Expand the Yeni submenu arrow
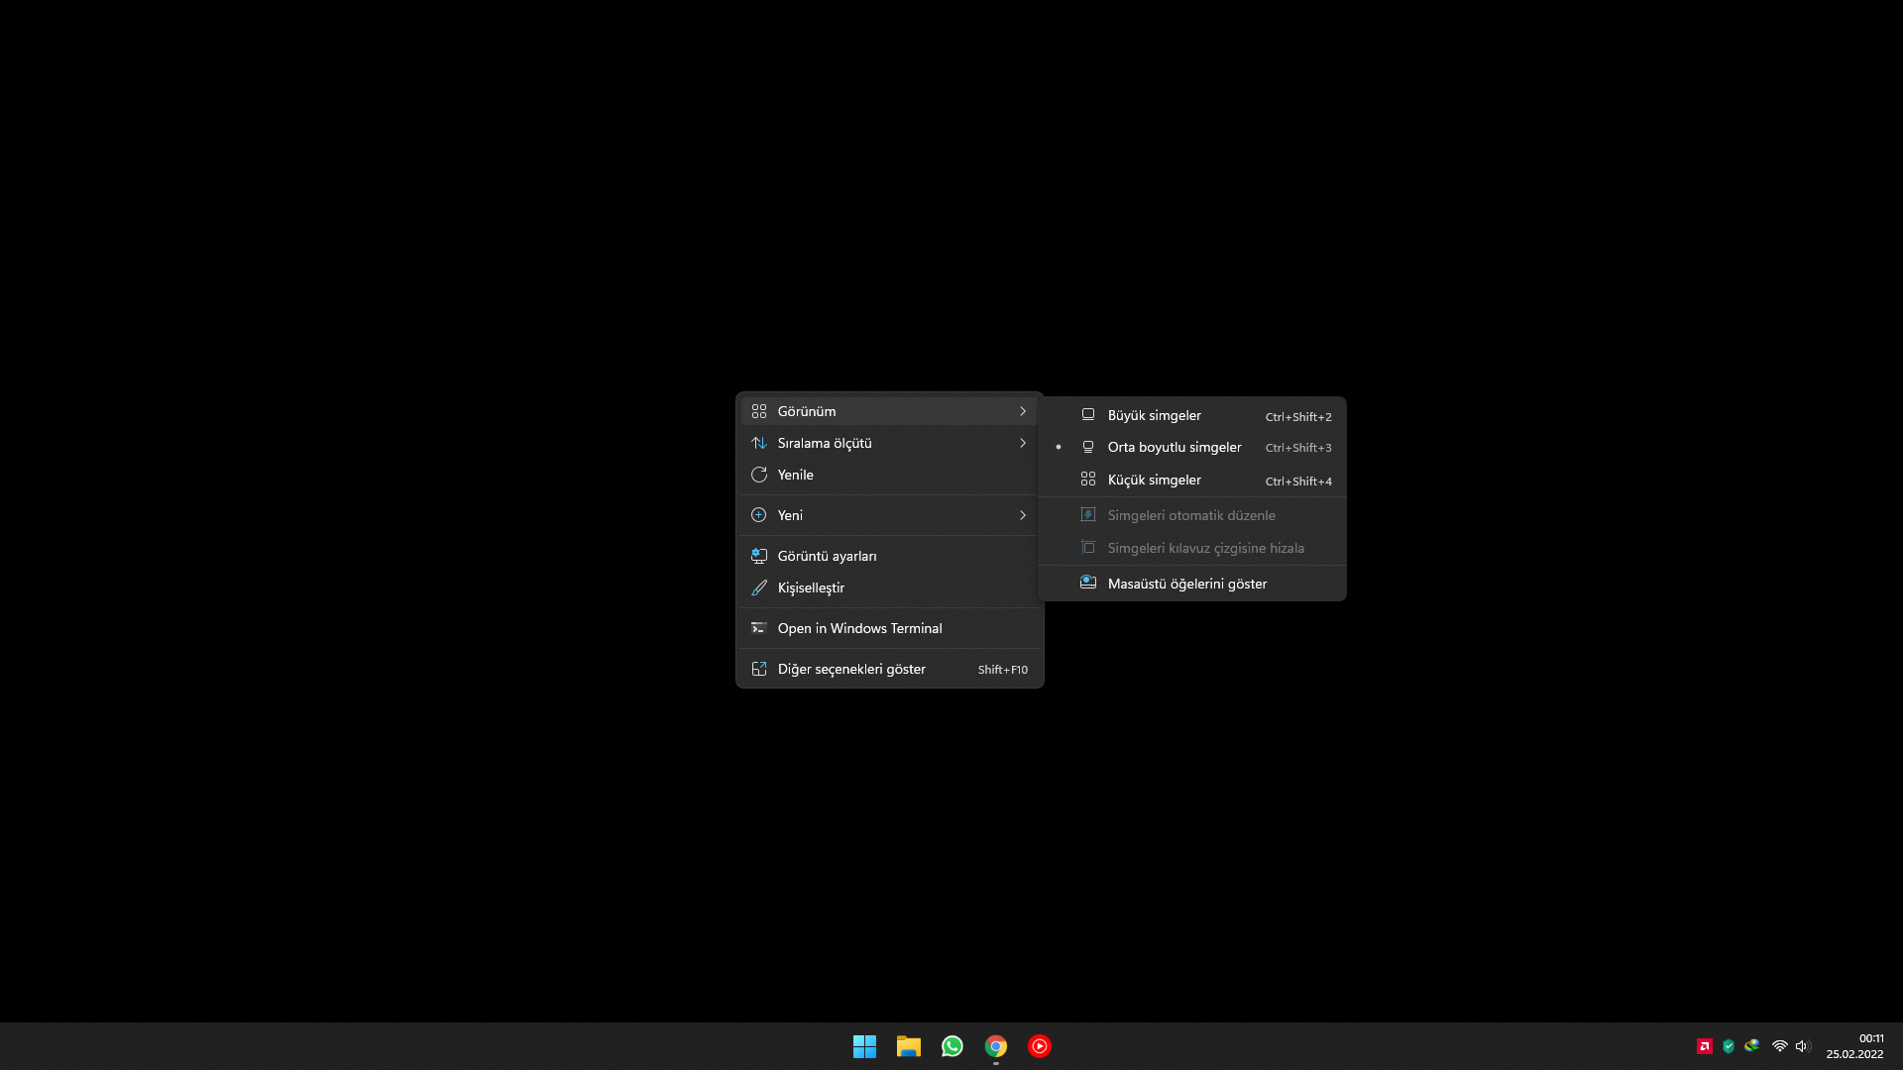Screen dimensions: 1903x1070 click(x=1022, y=515)
